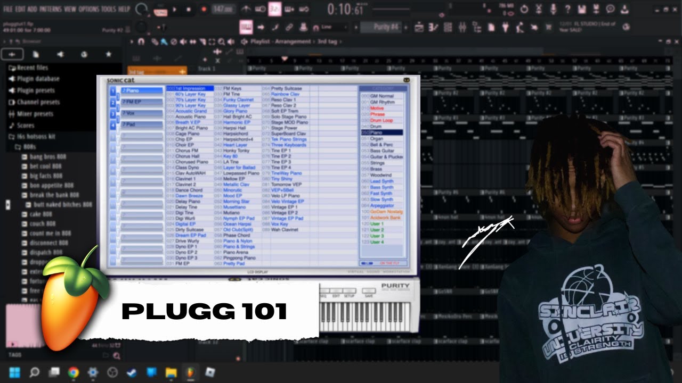The height and width of the screenshot is (383, 682).
Task: Open Recent files in browser
Action: (x=28, y=68)
